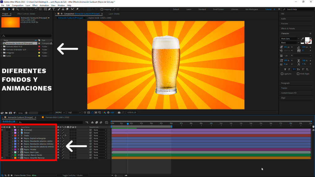The width and height of the screenshot is (315, 177).
Task: Open the Work Sans font family dropdown
Action: [290, 39]
